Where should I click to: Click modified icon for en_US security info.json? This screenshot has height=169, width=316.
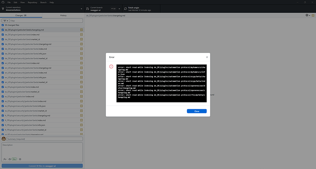pos(82,77)
